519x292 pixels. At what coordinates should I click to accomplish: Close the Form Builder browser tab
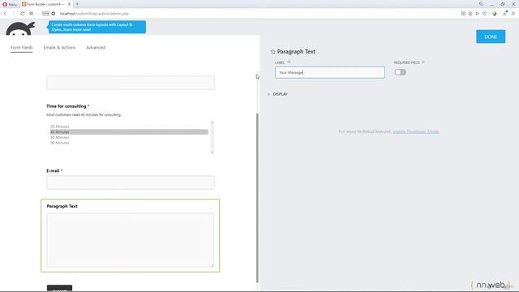click(x=69, y=4)
